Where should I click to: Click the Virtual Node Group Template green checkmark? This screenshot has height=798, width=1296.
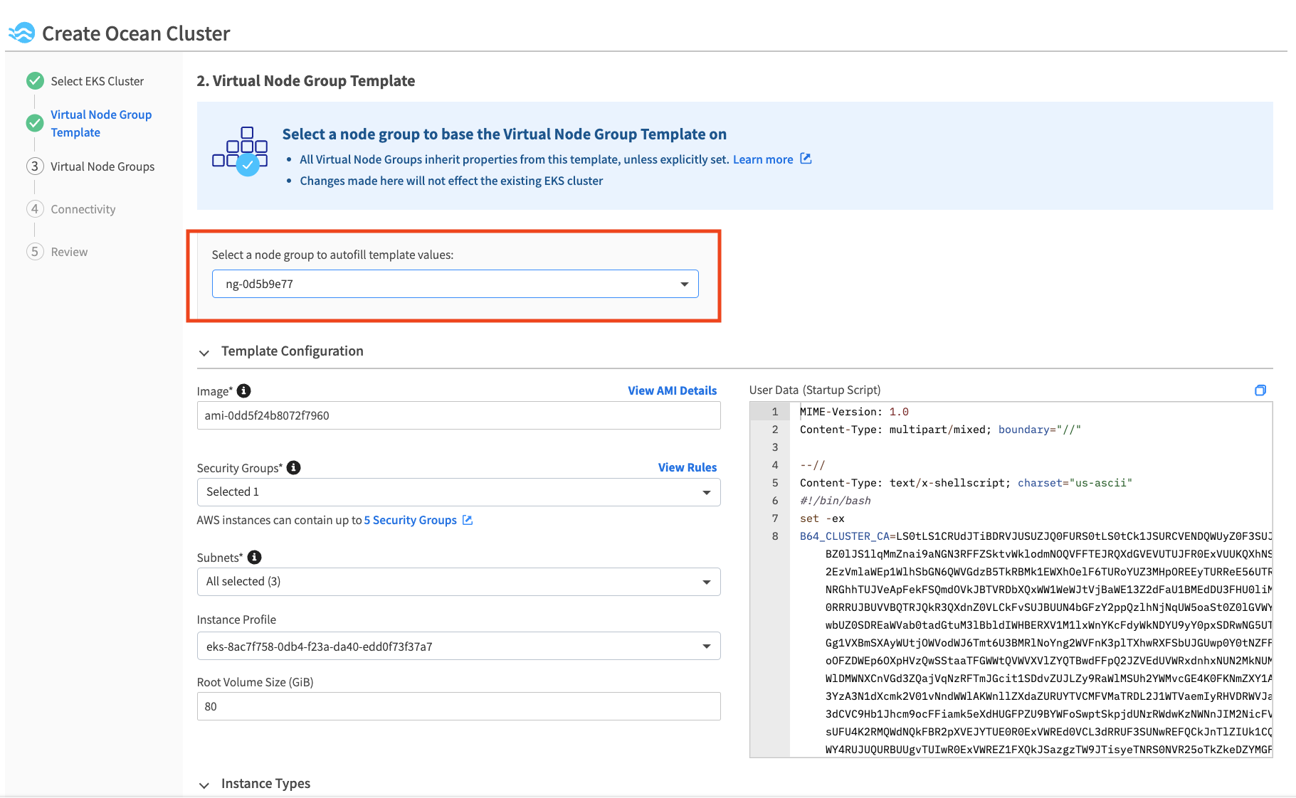35,123
